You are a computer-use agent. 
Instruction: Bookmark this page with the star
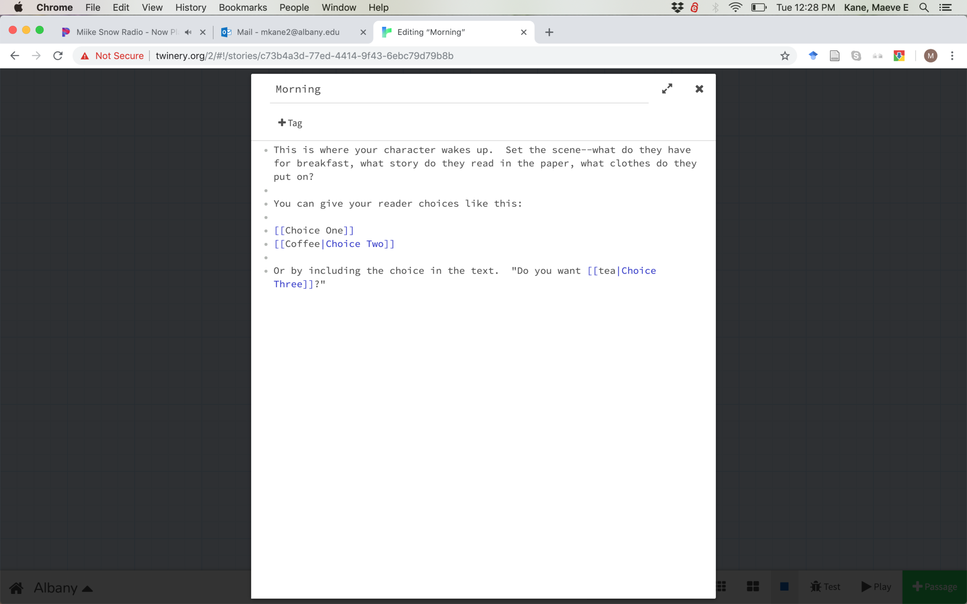tap(784, 56)
